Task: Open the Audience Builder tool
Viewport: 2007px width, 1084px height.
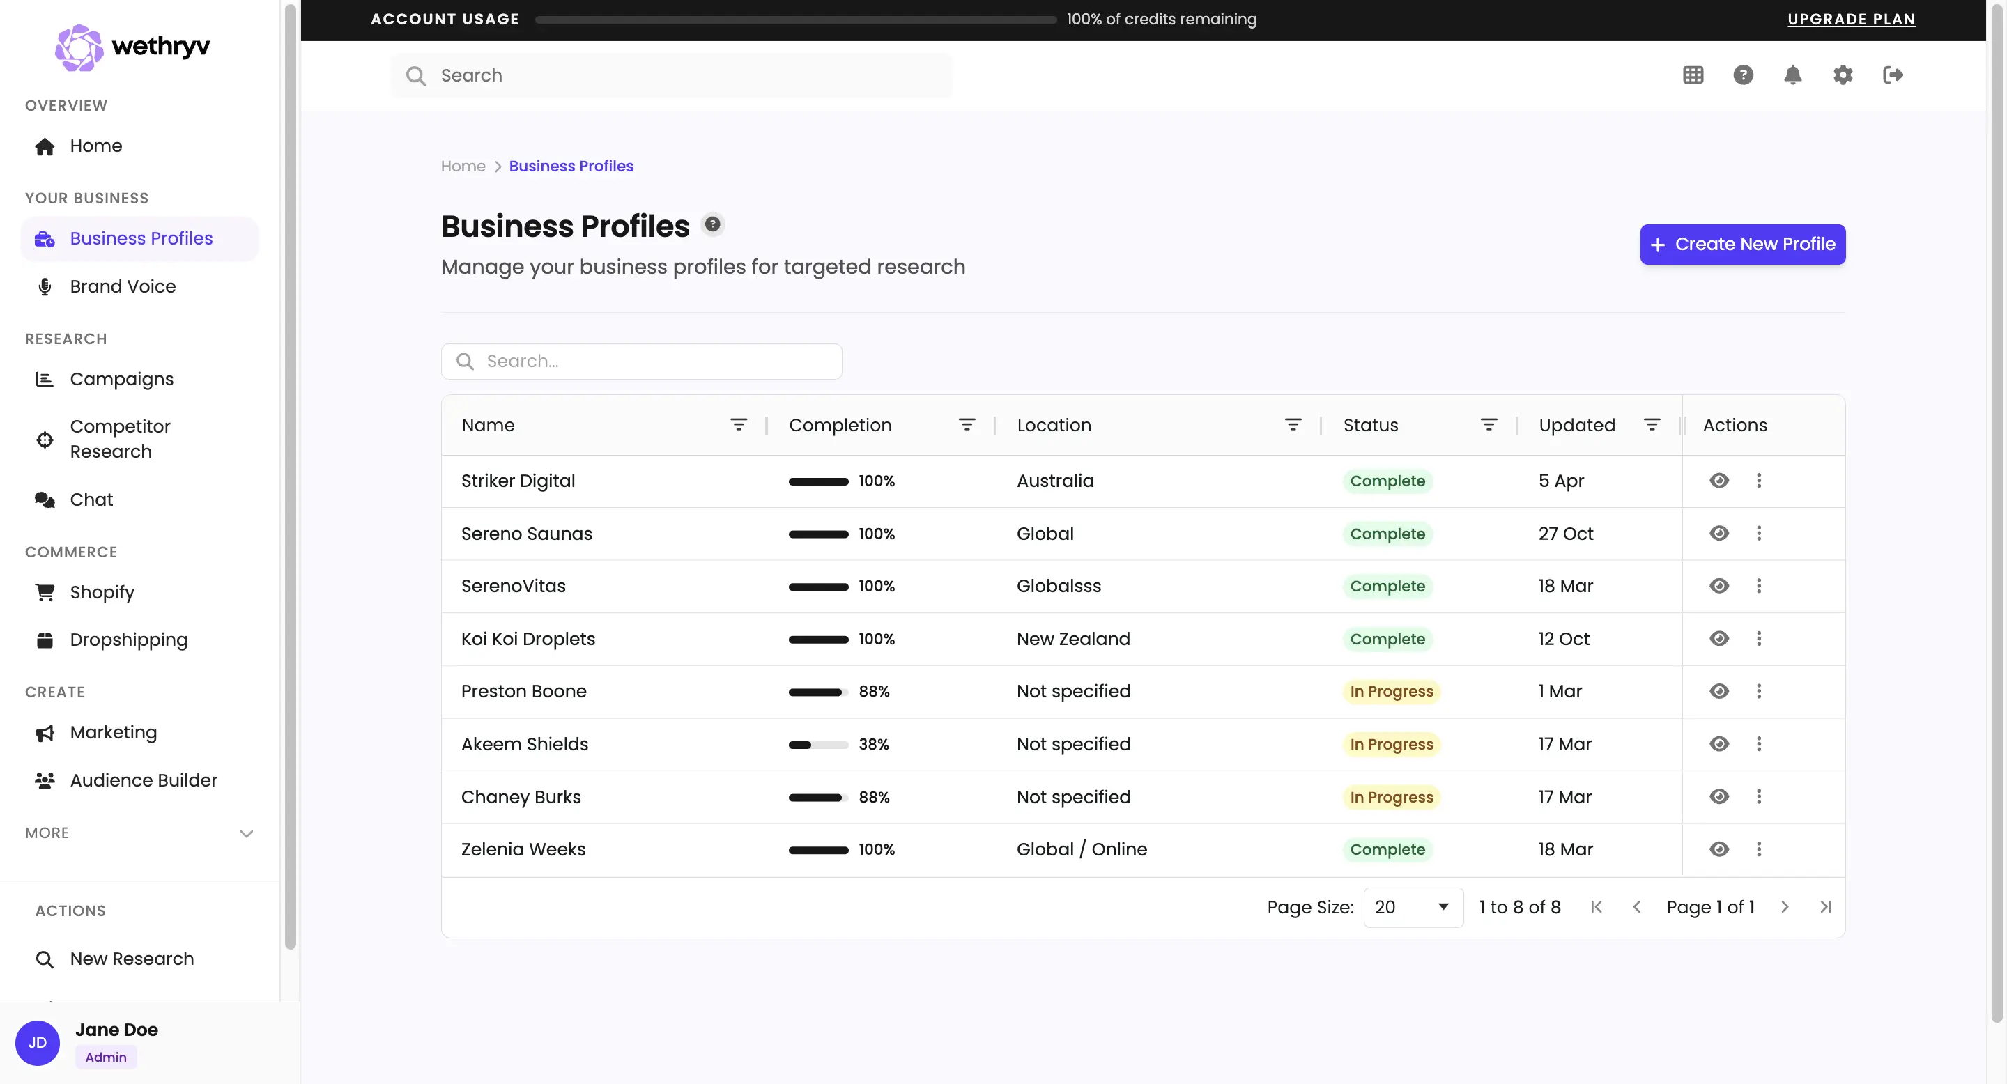Action: (143, 780)
